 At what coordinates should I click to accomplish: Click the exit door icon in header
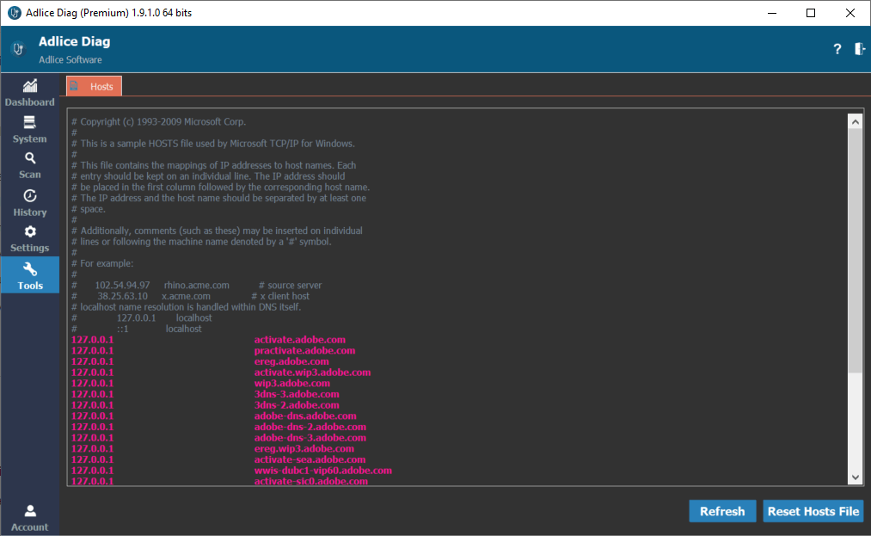(x=859, y=49)
